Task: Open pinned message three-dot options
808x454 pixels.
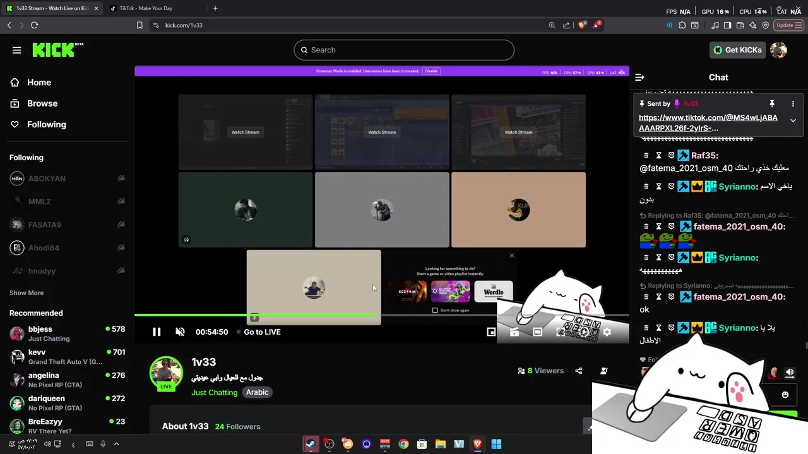Action: click(793, 103)
